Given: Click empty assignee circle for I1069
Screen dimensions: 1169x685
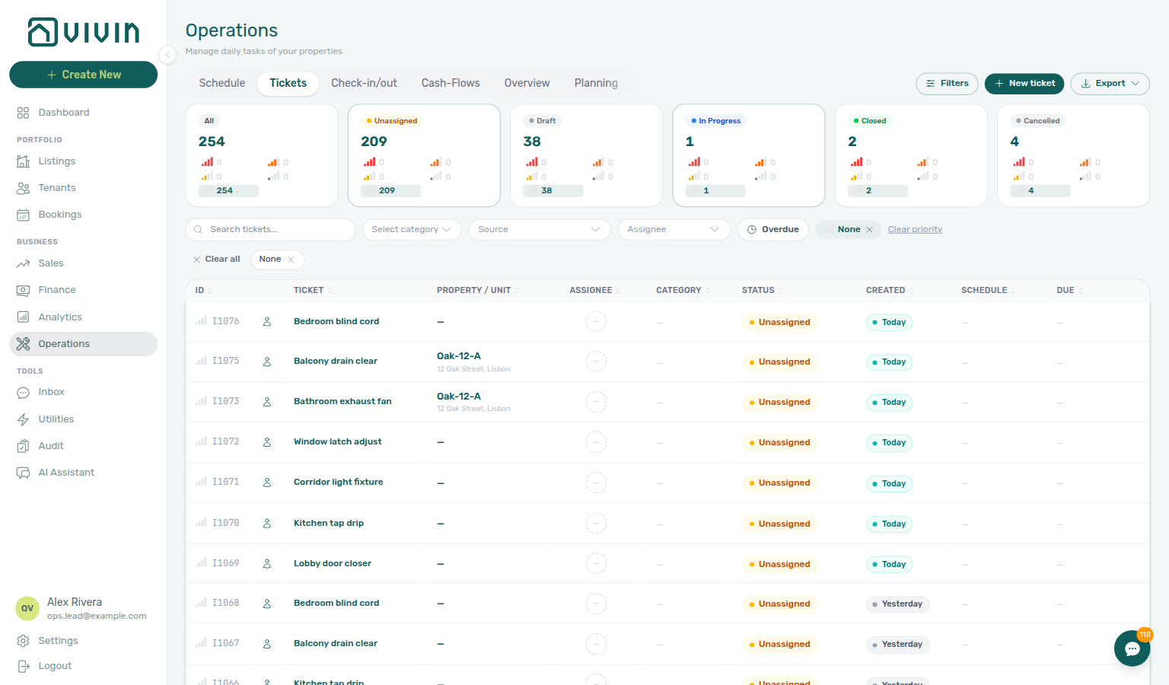Looking at the screenshot, I should [x=596, y=564].
